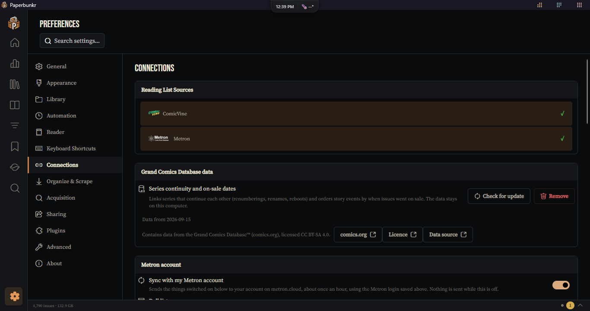The width and height of the screenshot is (590, 311).
Task: Open Sharing preferences
Action: [x=75, y=214]
